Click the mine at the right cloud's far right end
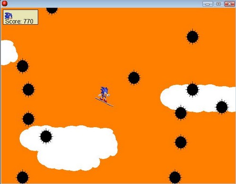This screenshot has height=184, width=236. (222, 107)
